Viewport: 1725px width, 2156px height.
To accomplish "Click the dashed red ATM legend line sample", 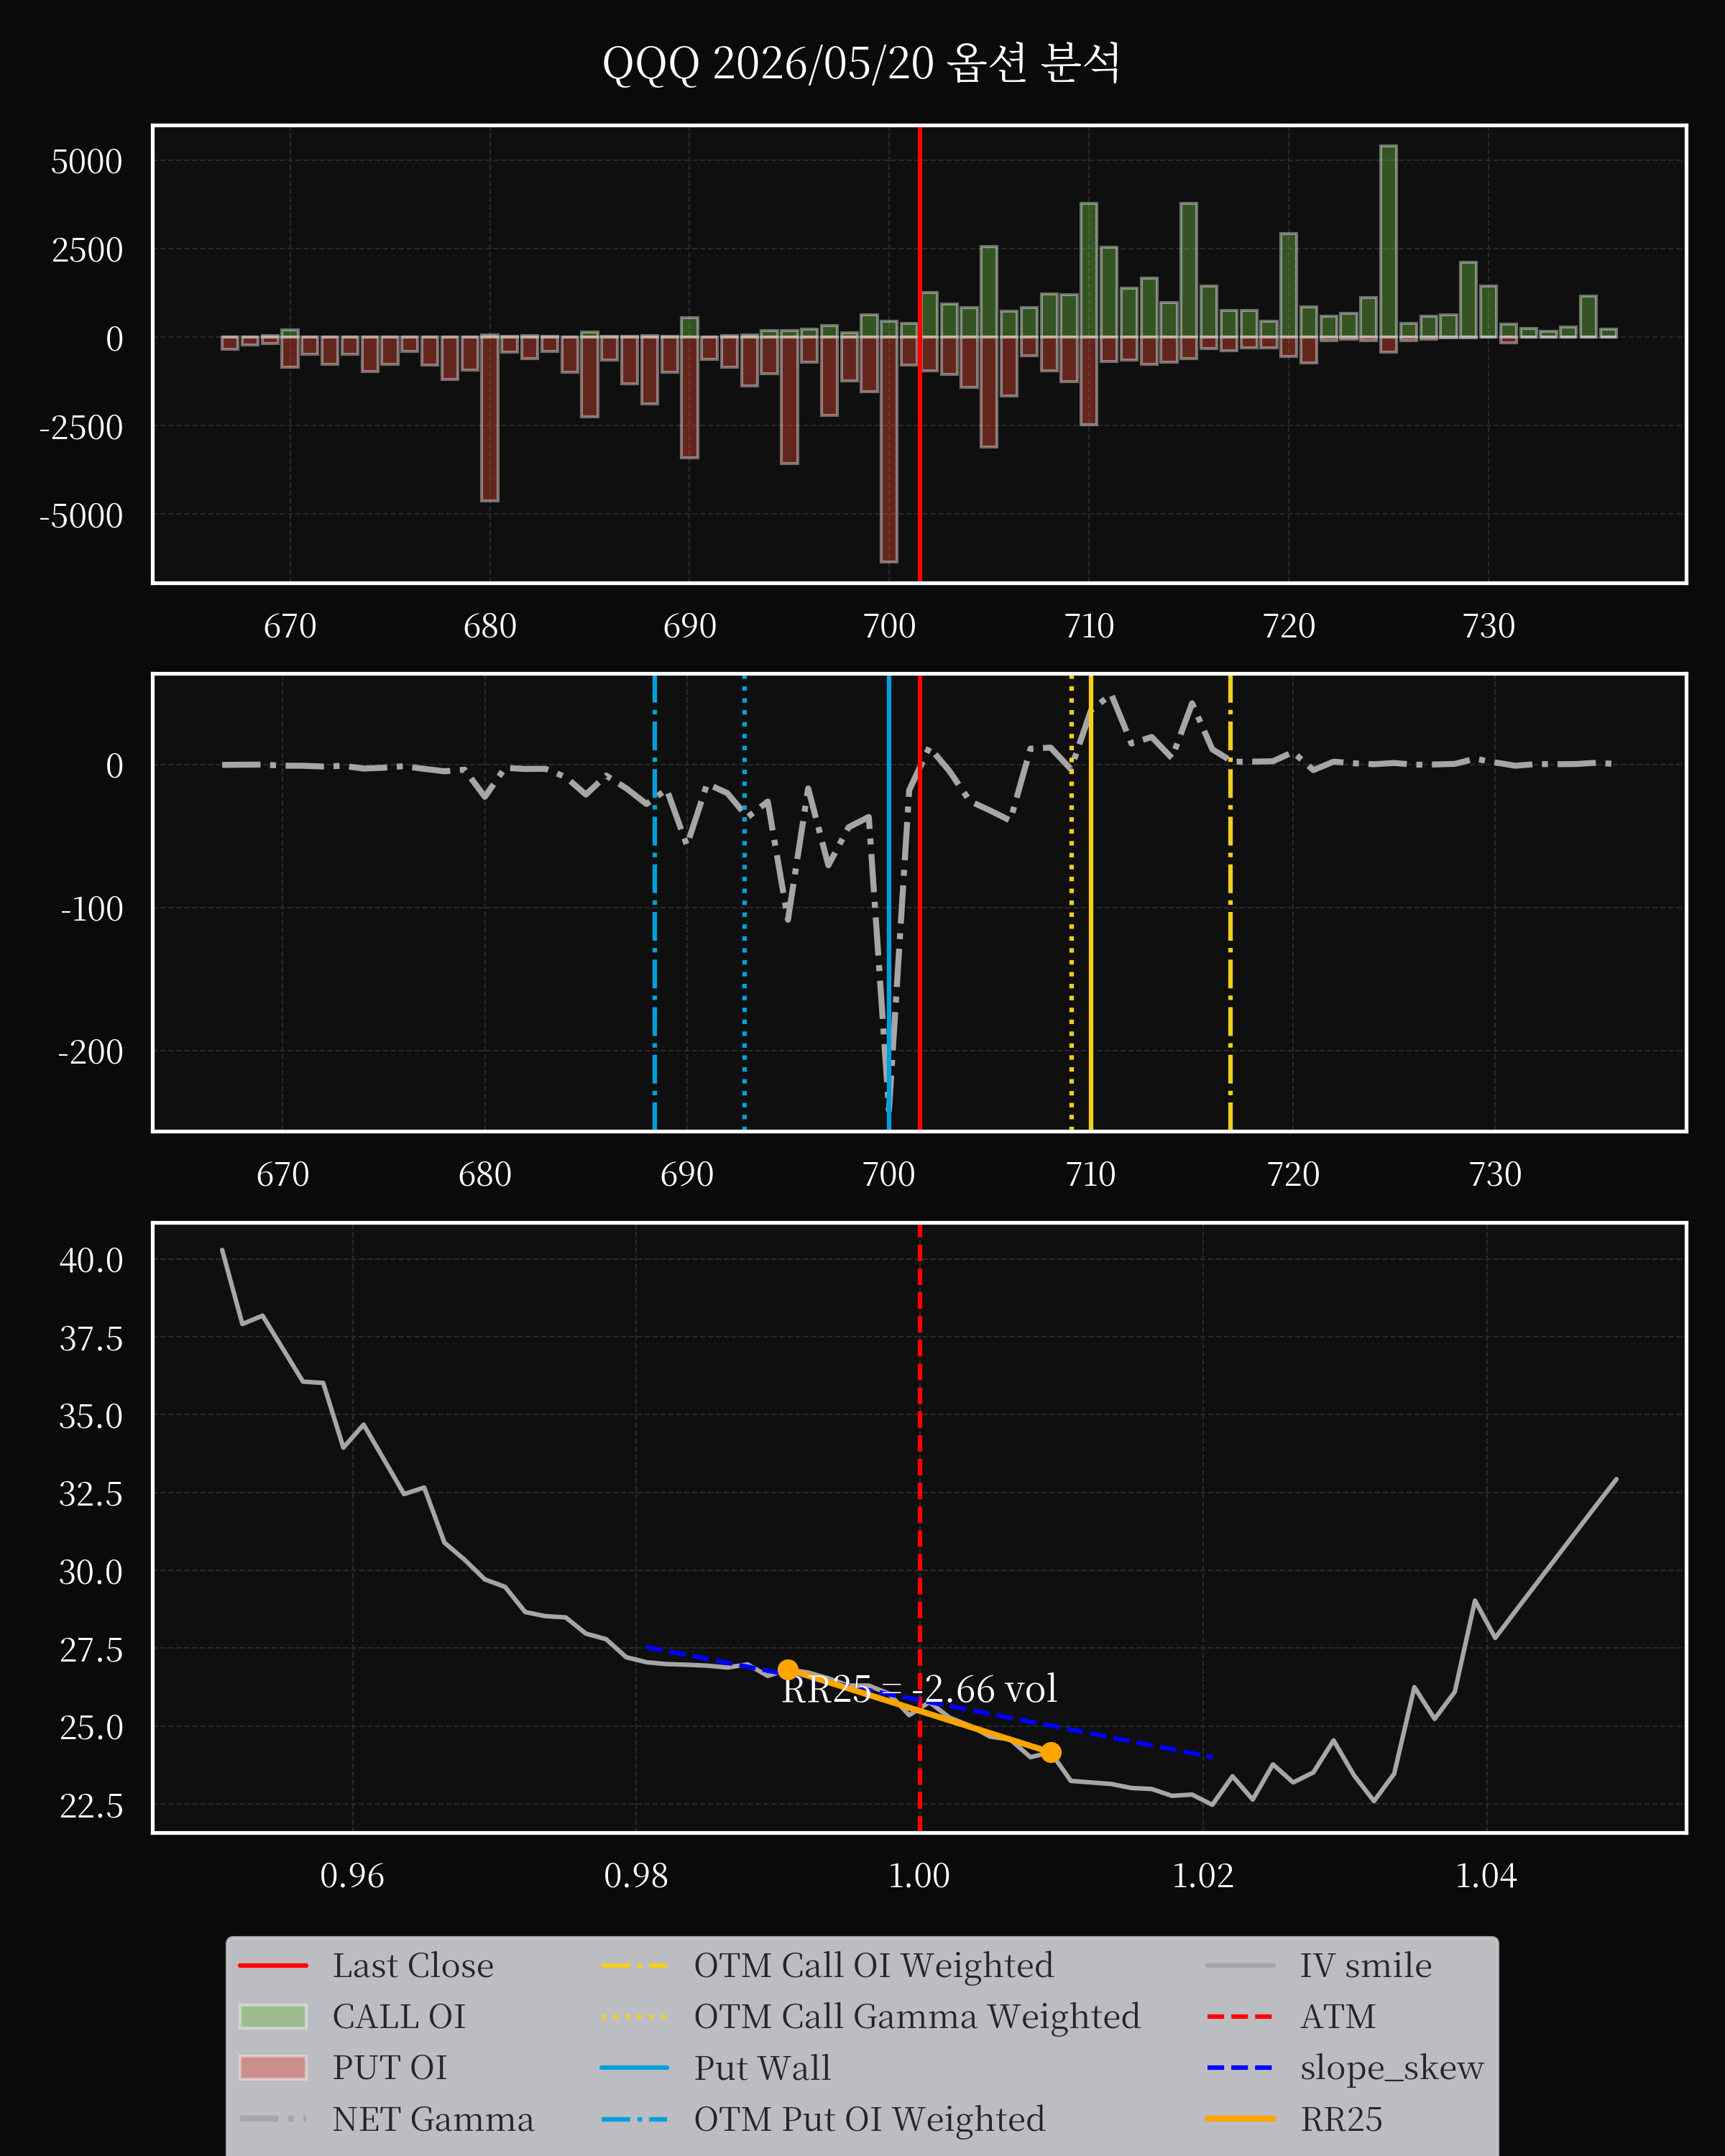I will pos(1240,2016).
